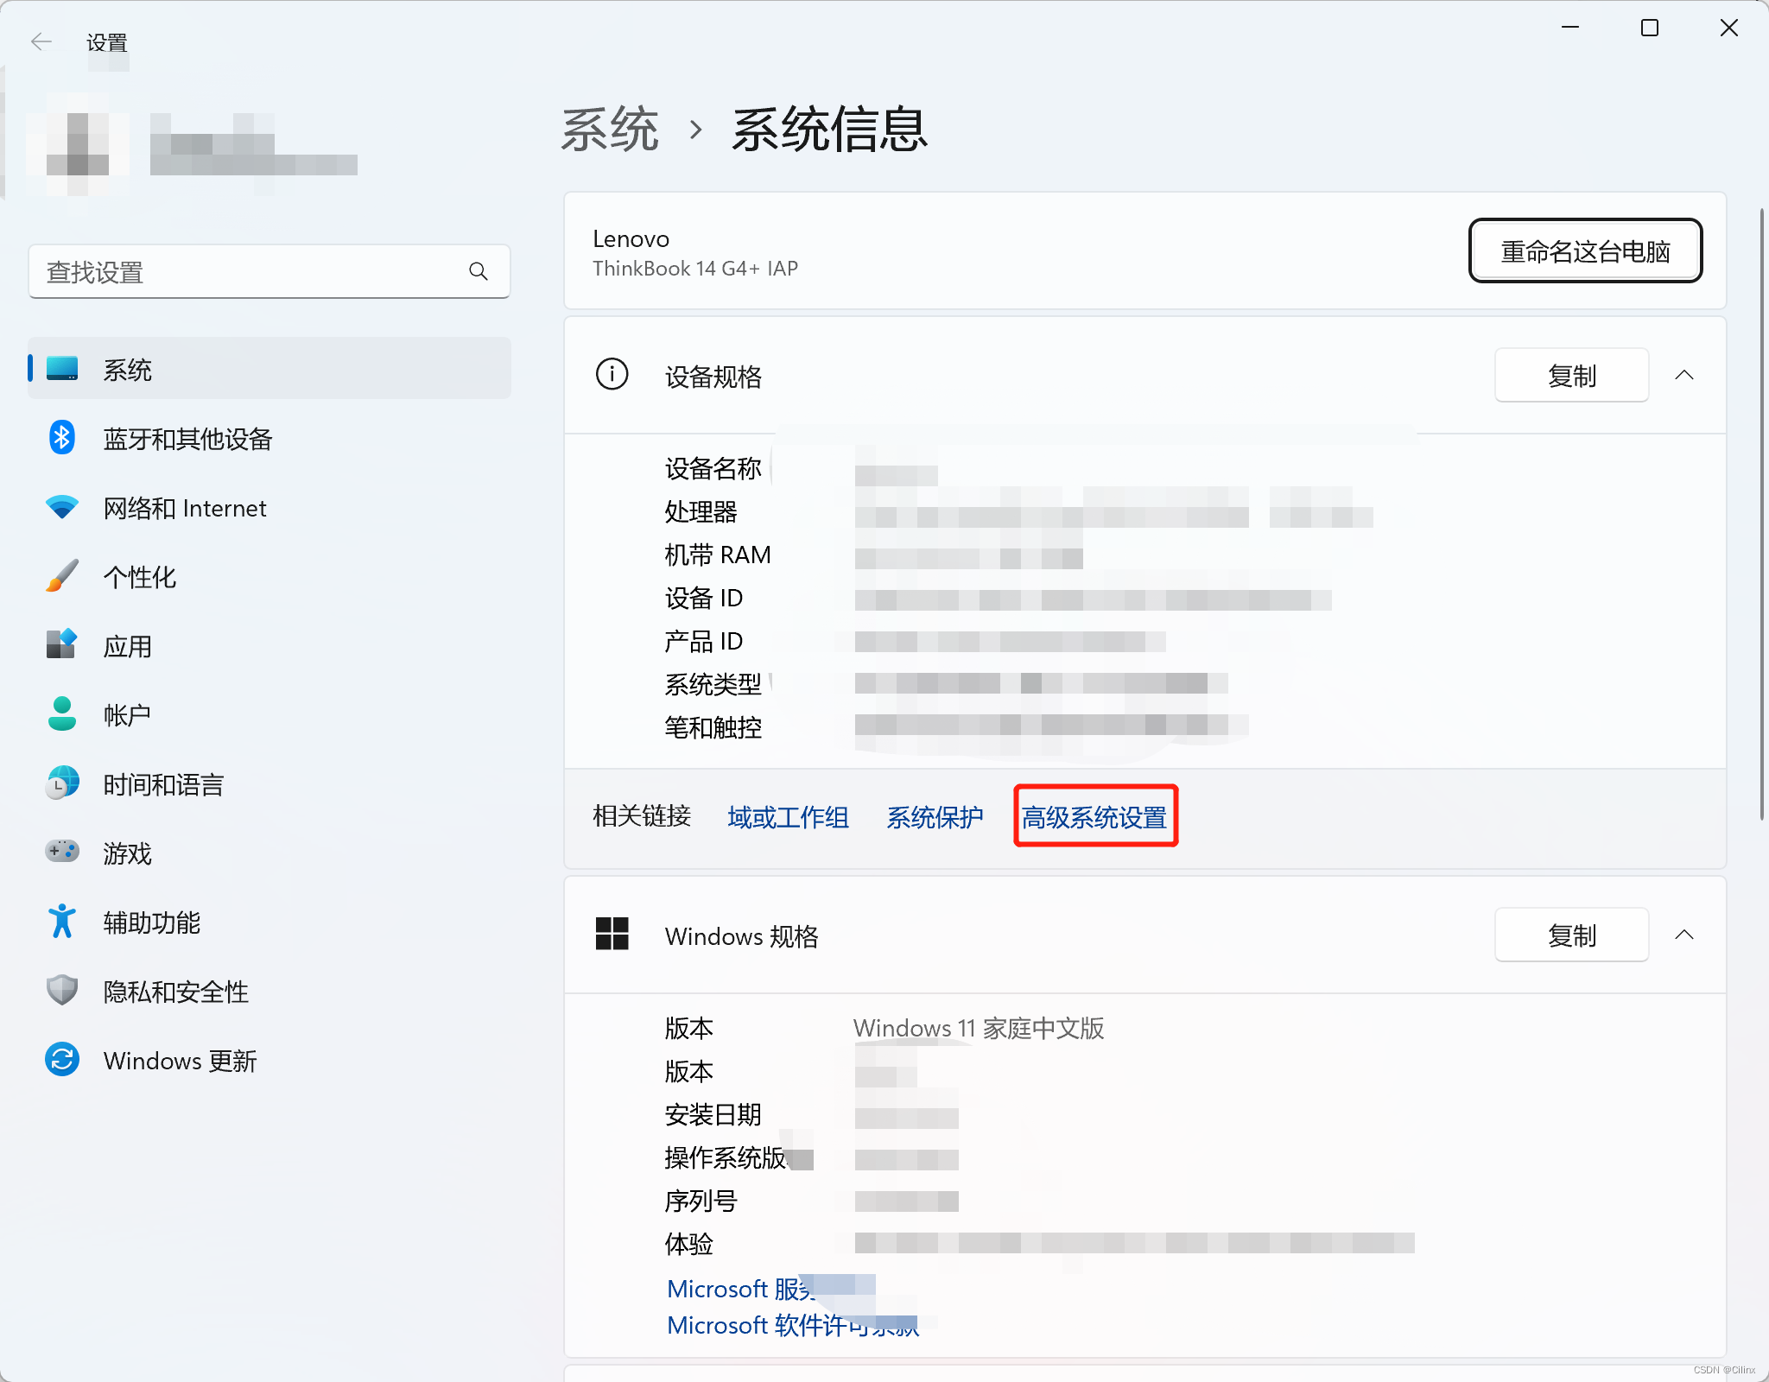Open 高级系统设置 link
The width and height of the screenshot is (1769, 1382).
1094,817
